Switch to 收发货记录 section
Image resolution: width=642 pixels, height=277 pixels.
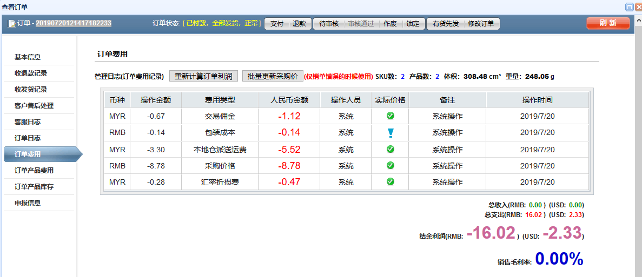coord(31,90)
